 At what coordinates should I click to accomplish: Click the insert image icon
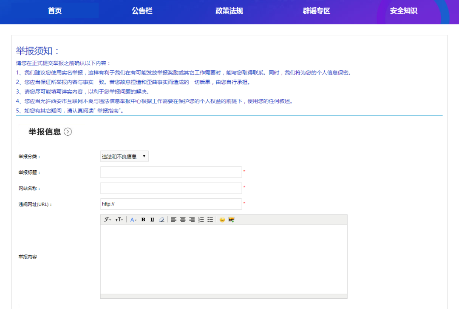click(x=231, y=220)
